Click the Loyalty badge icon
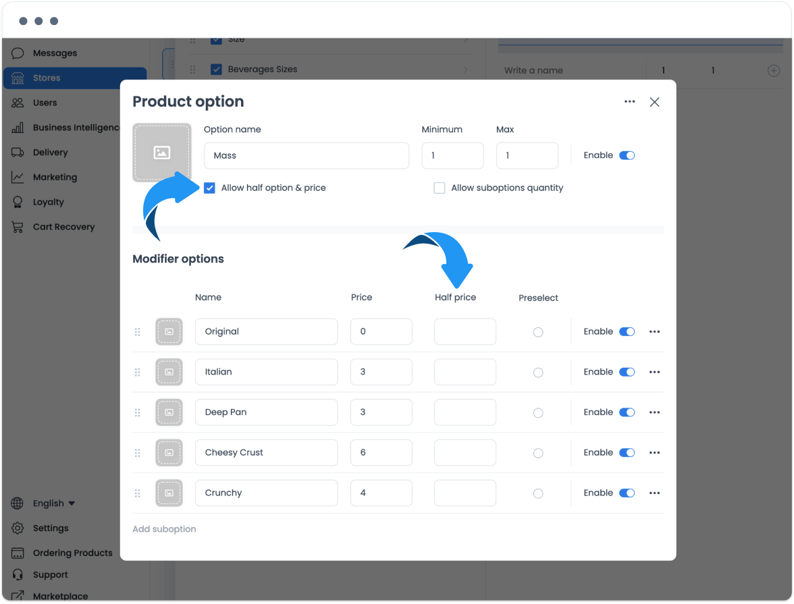Screen dimensions: 794x604 (18, 202)
